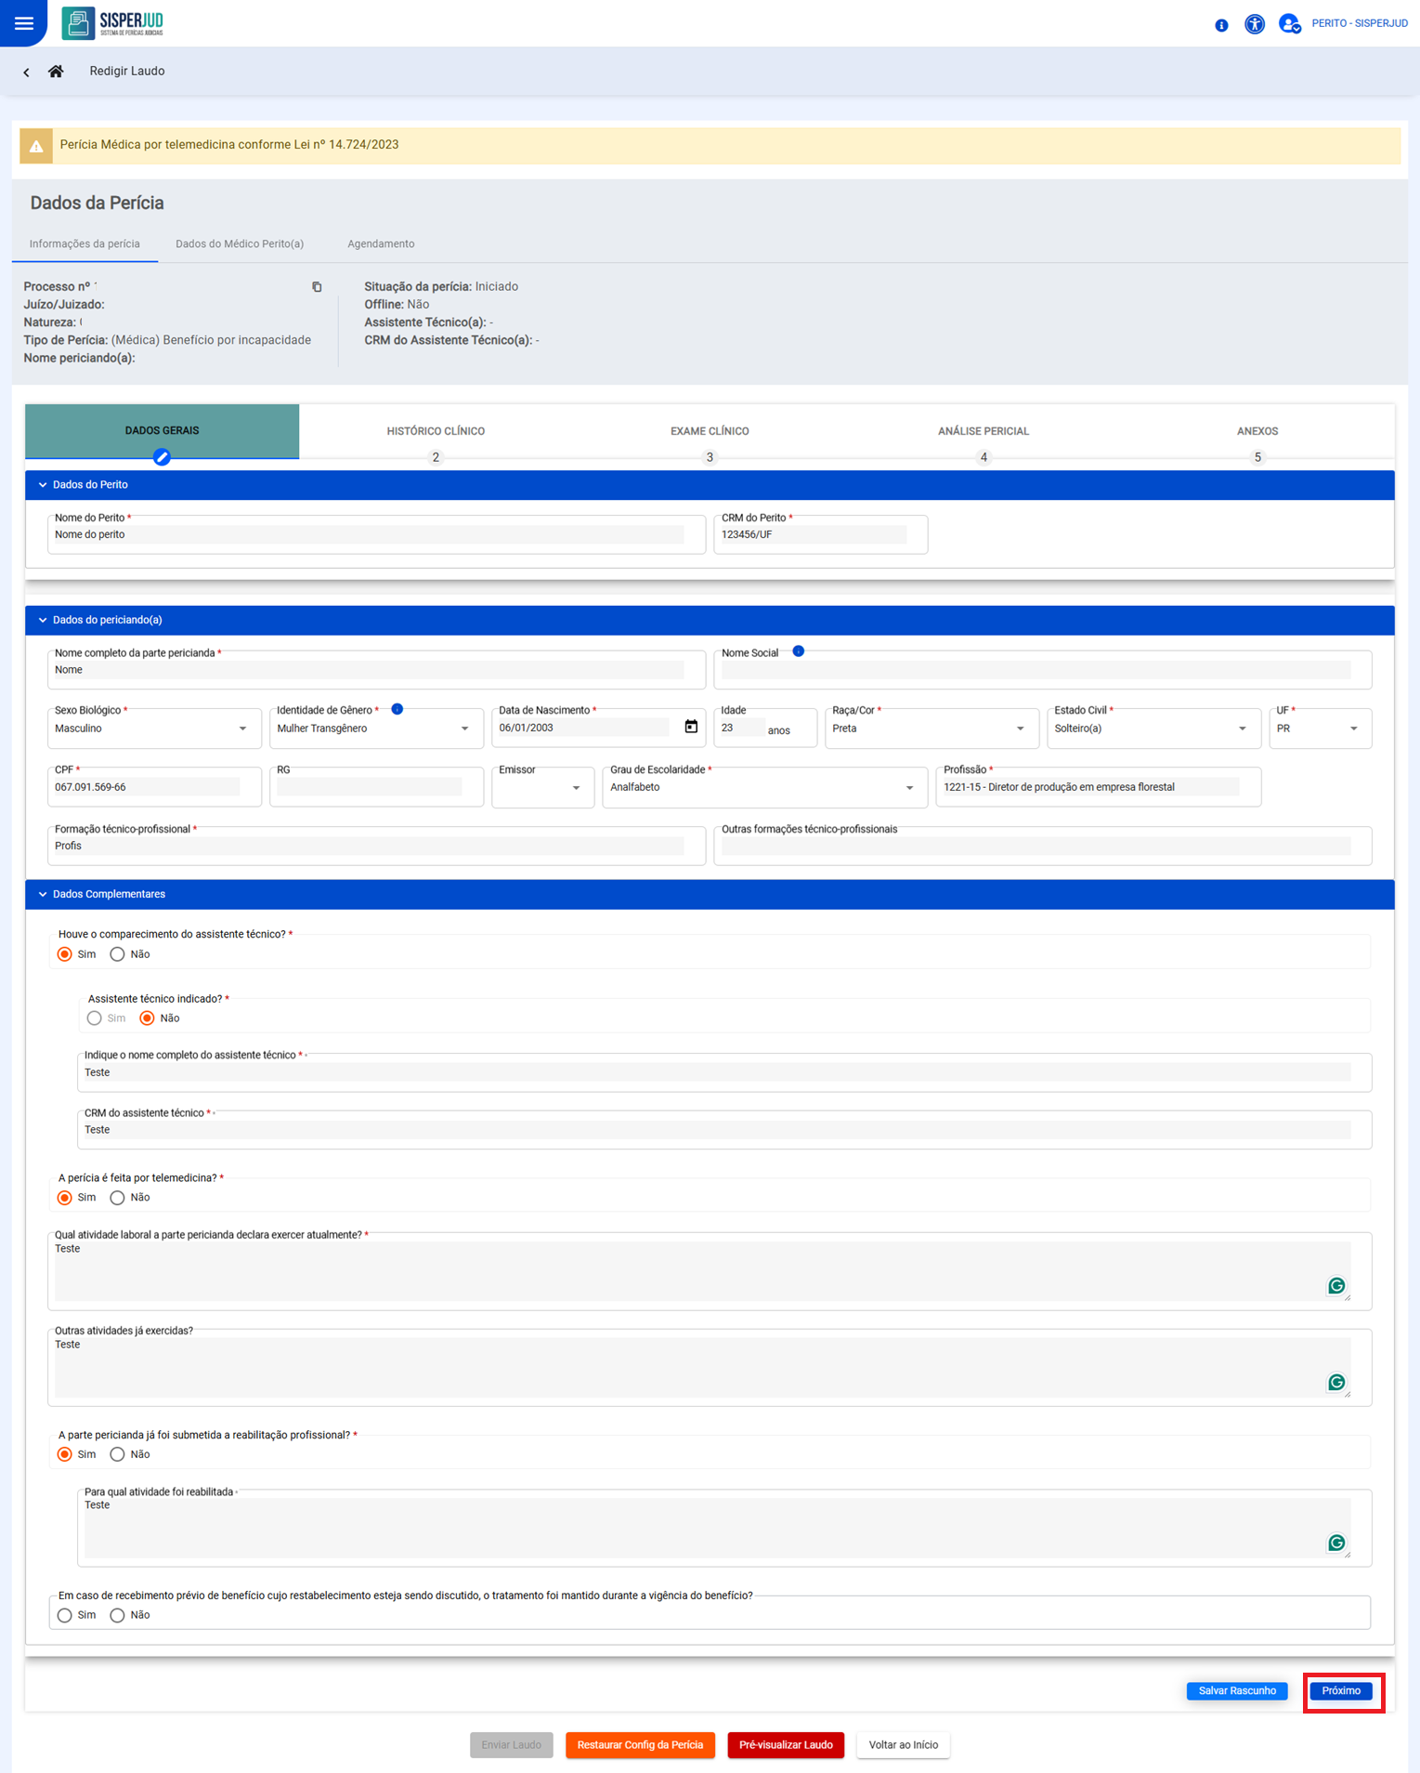Open calendar picker for Data de Nascimento
The height and width of the screenshot is (1773, 1420).
691,727
